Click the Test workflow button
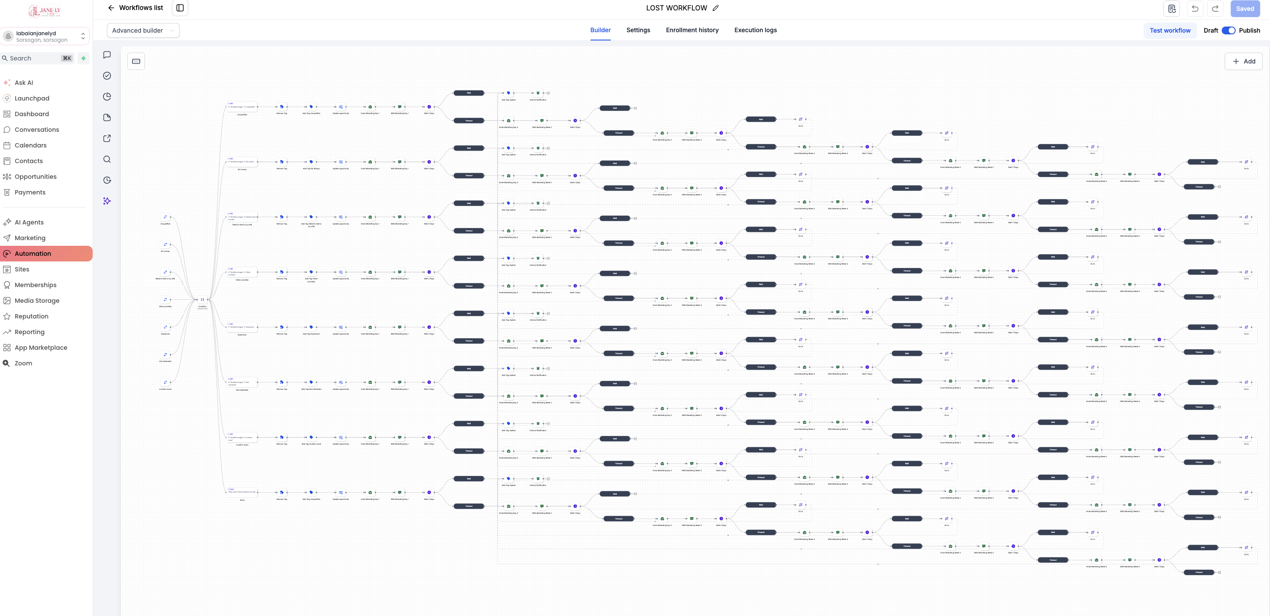Image resolution: width=1270 pixels, height=616 pixels. [x=1170, y=30]
